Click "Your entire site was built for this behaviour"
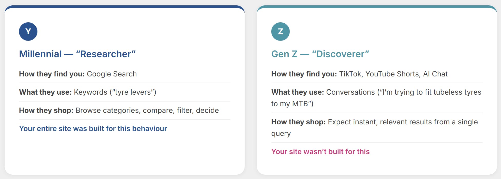 [93, 128]
